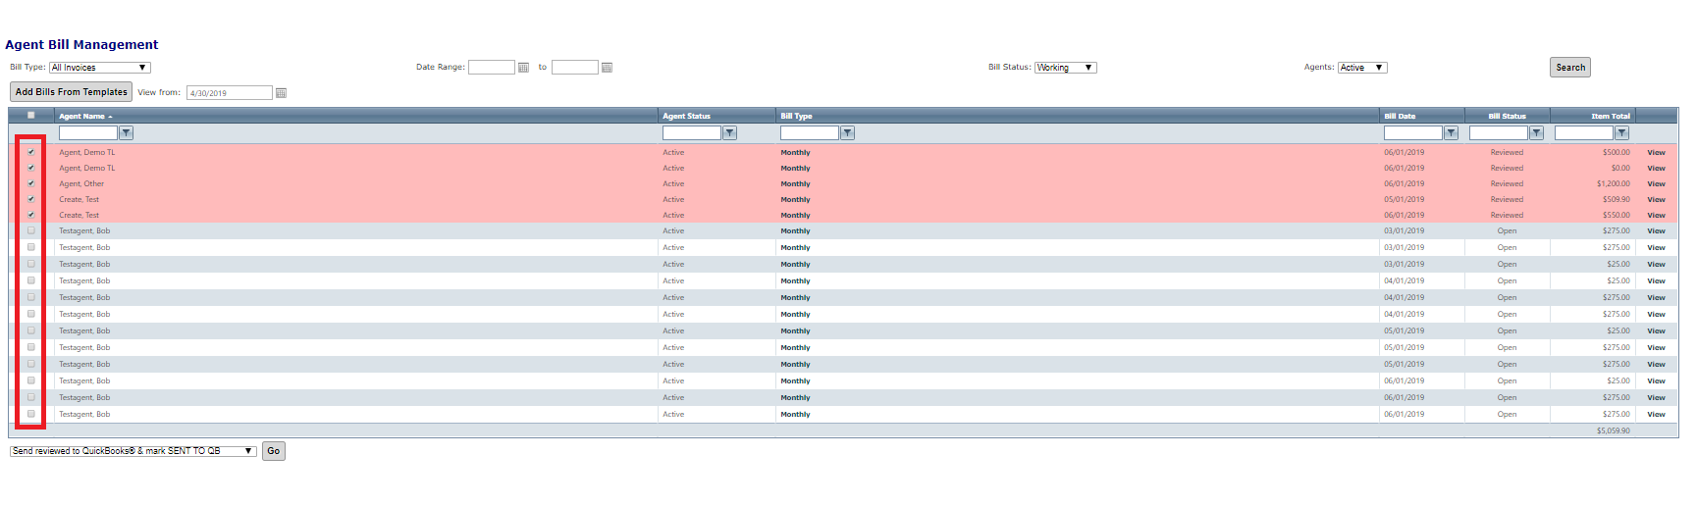Screen dimensions: 1697x506
Task: Click Add Bills From Templates button
Action: tap(72, 92)
